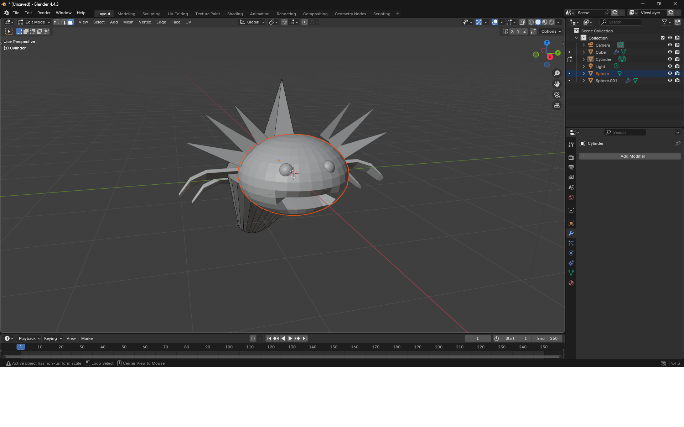The height and width of the screenshot is (427, 684).
Task: Open the Keying dropdown
Action: (53, 338)
